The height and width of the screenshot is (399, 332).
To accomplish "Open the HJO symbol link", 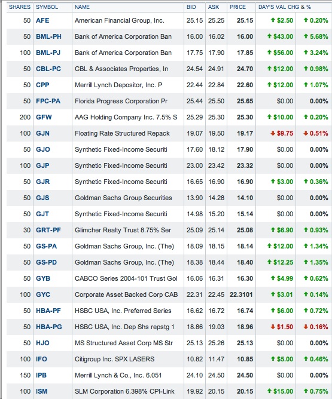I will tap(42, 343).
